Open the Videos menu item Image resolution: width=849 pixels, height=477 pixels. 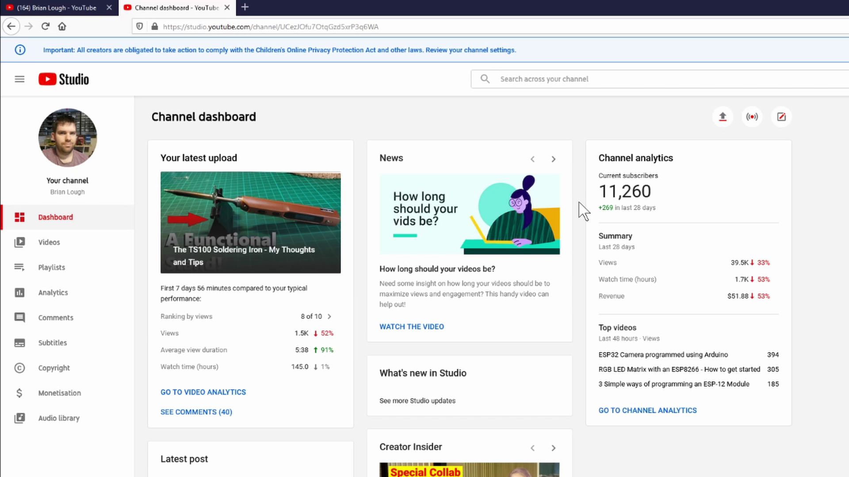coord(67,242)
